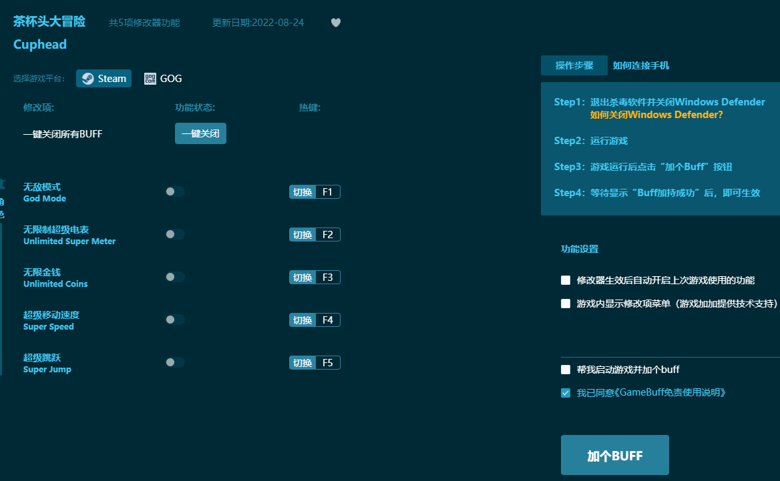
Task: Select the Steam platform button
Action: (104, 79)
